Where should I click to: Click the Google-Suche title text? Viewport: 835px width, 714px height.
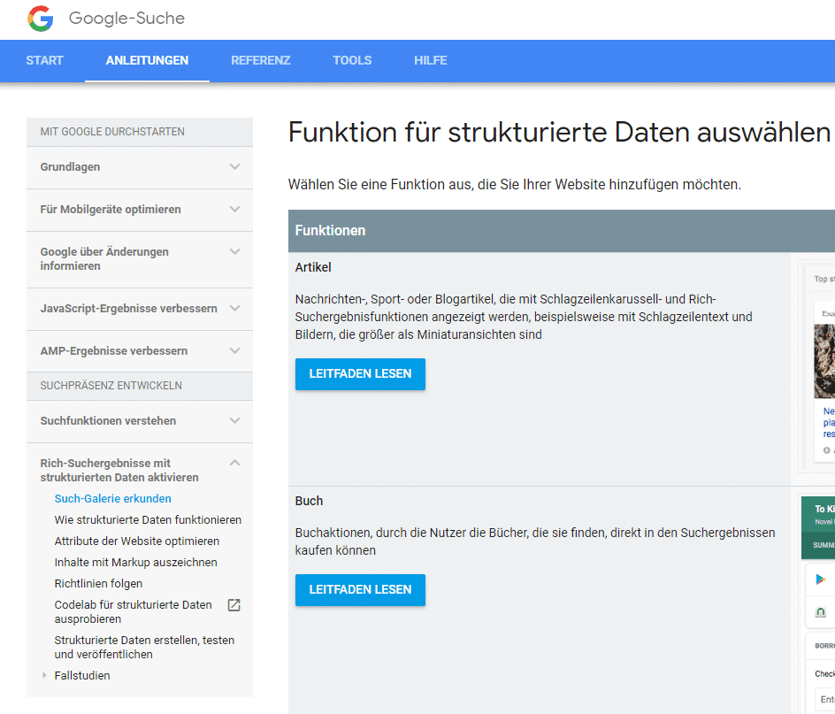[x=126, y=18]
